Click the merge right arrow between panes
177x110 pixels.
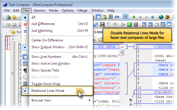click(x=131, y=100)
